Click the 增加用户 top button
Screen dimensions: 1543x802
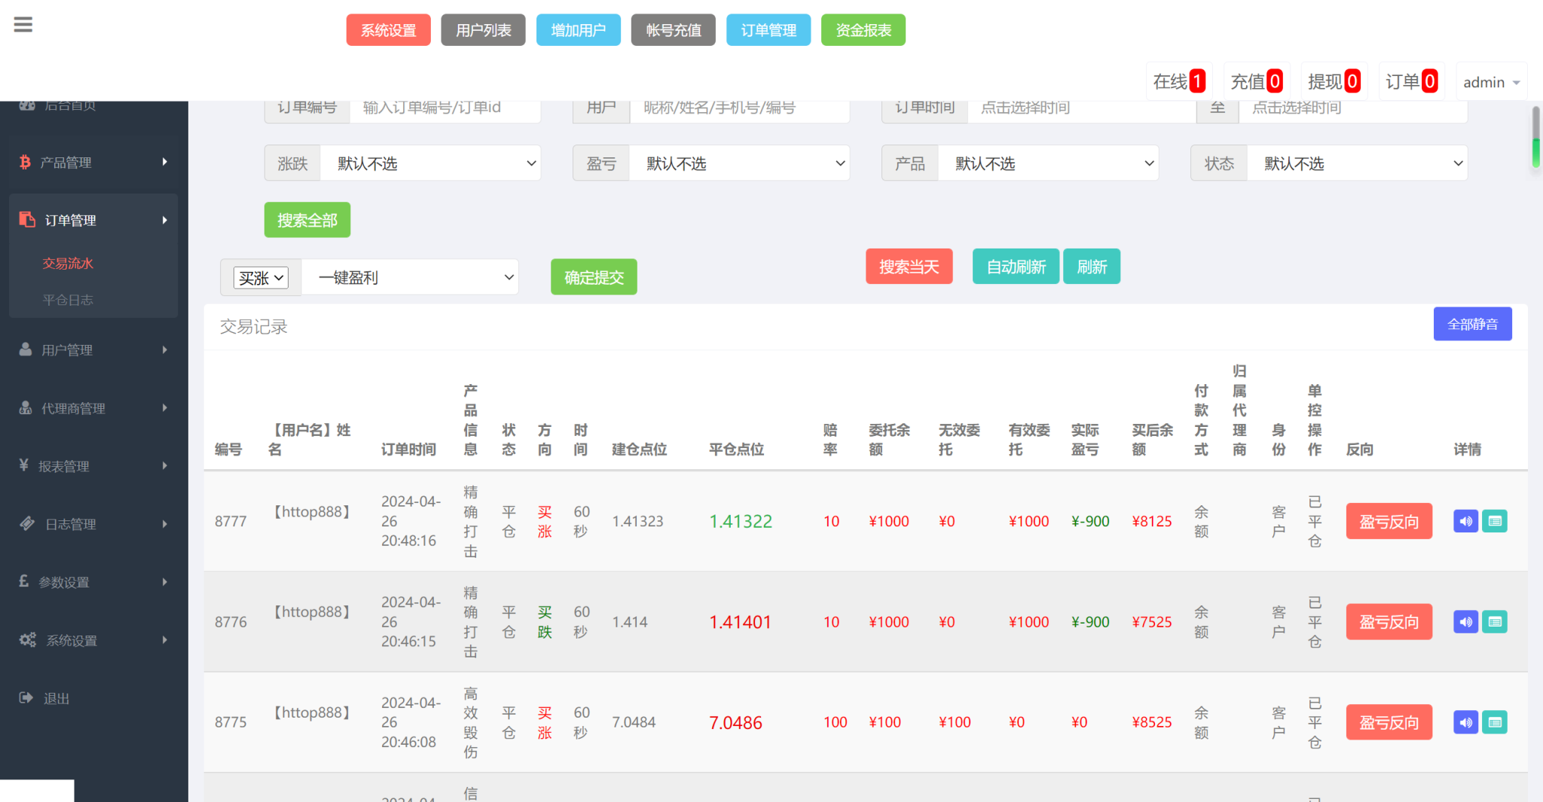[579, 30]
